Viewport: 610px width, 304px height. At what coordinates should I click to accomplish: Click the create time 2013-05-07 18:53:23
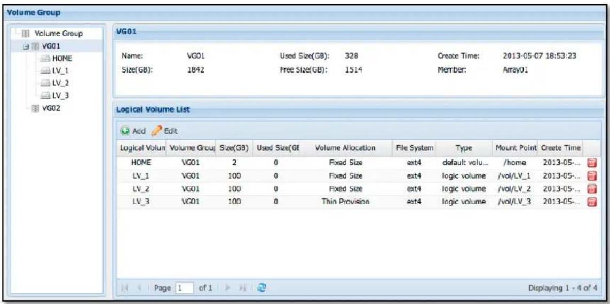tap(540, 55)
